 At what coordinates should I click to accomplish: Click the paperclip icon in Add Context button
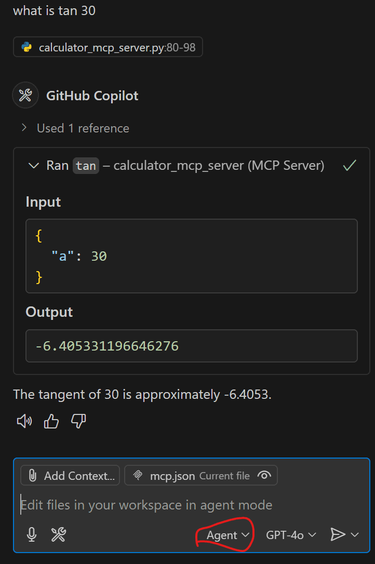tap(31, 475)
